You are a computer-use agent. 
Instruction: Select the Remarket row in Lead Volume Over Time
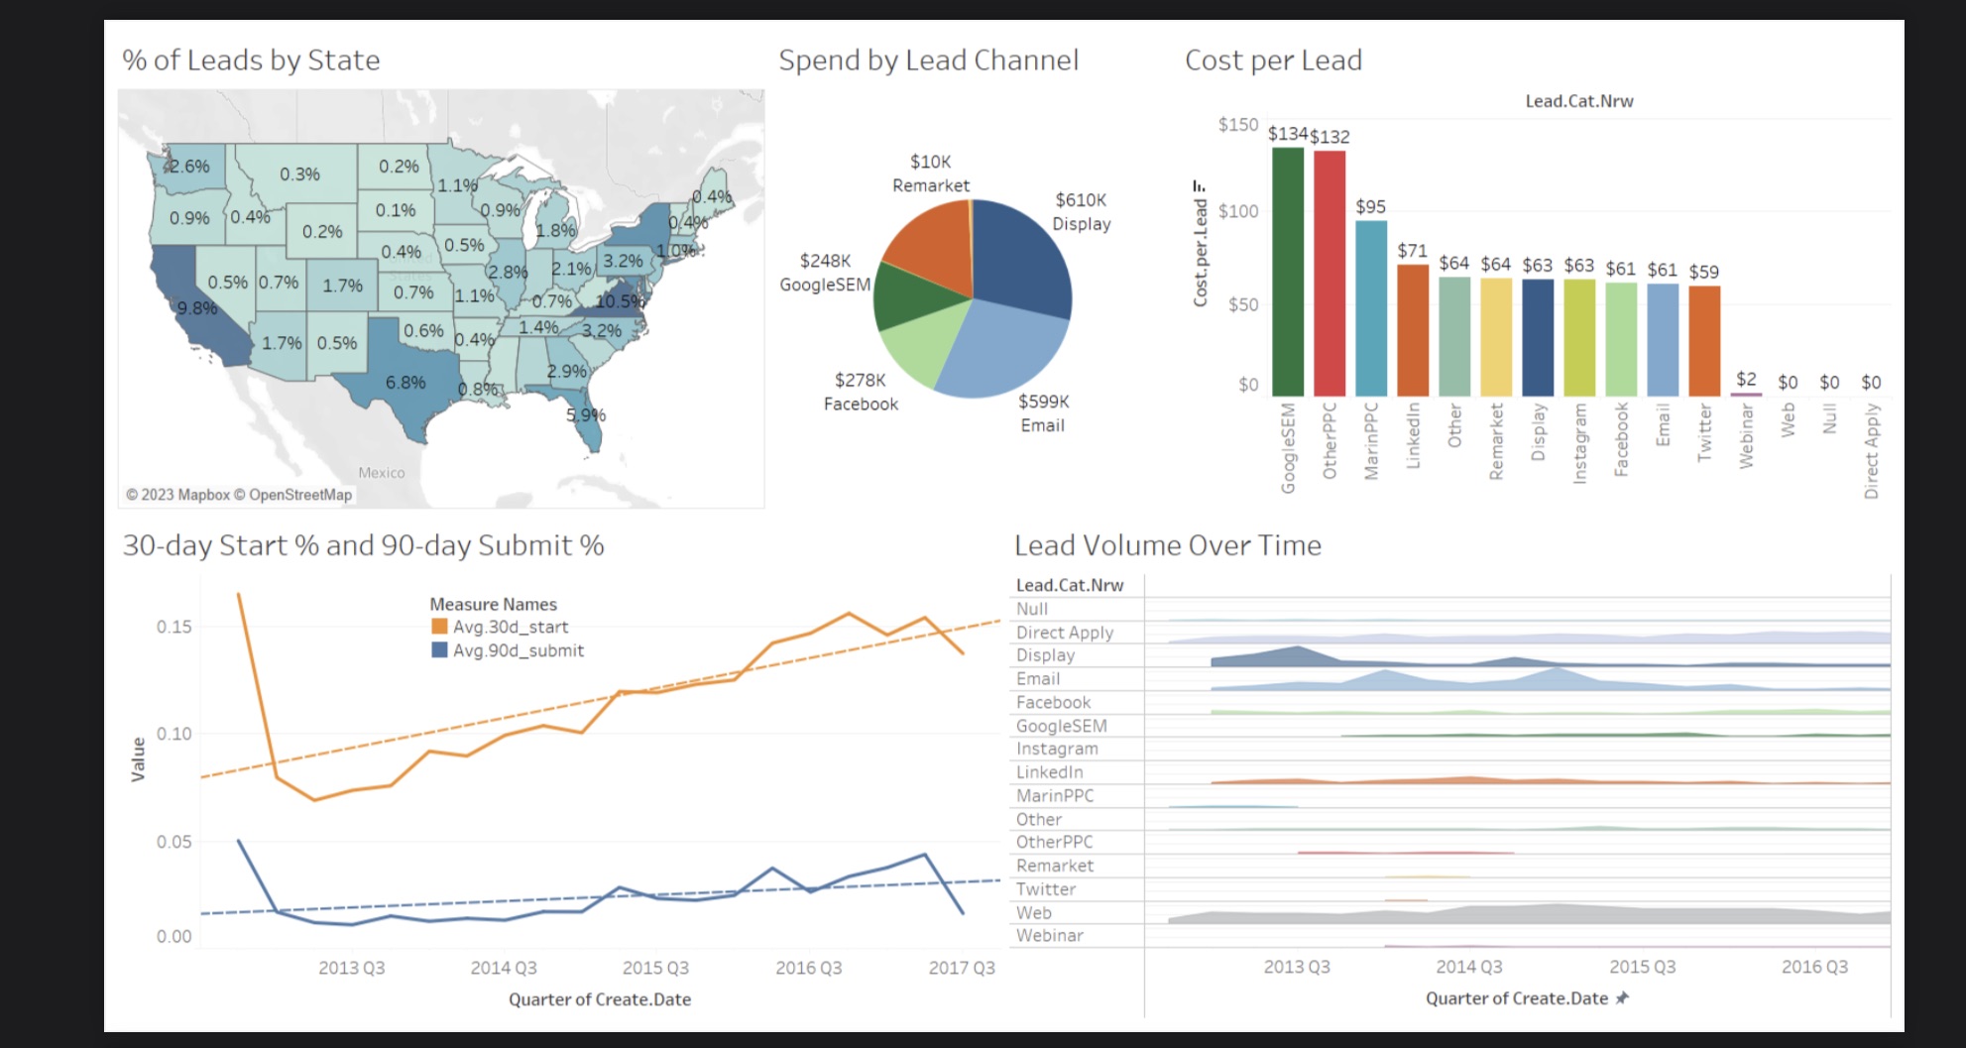coord(1450,866)
